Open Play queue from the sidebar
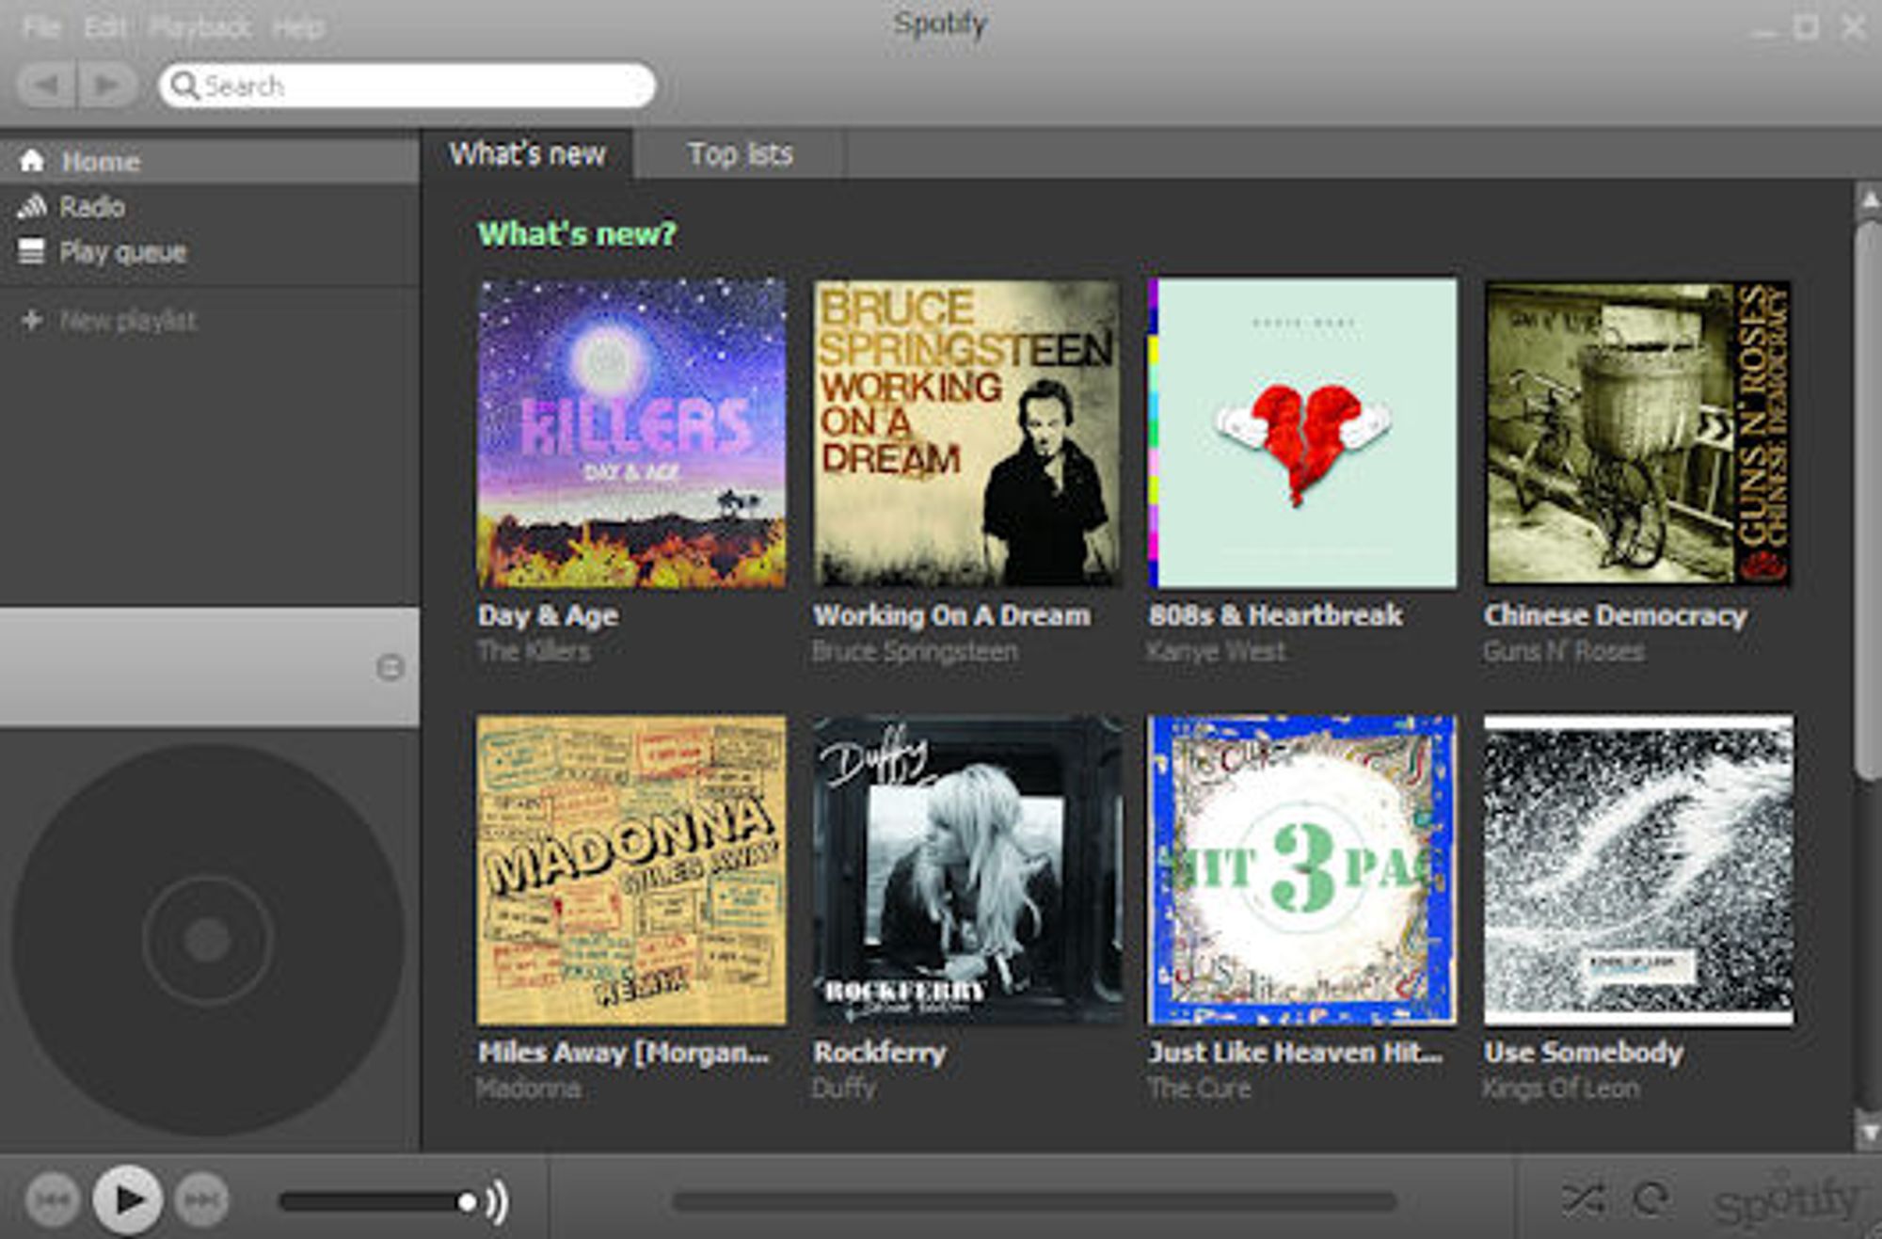The height and width of the screenshot is (1239, 1882). [209, 251]
